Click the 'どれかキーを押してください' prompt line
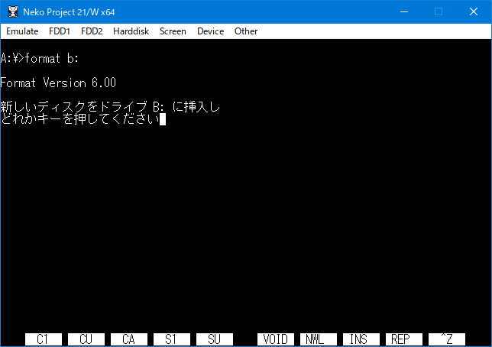This screenshot has width=492, height=347. tap(79, 119)
